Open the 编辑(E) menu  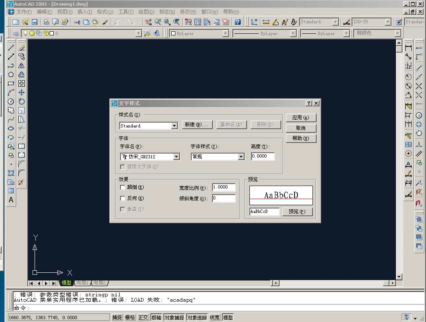click(44, 12)
